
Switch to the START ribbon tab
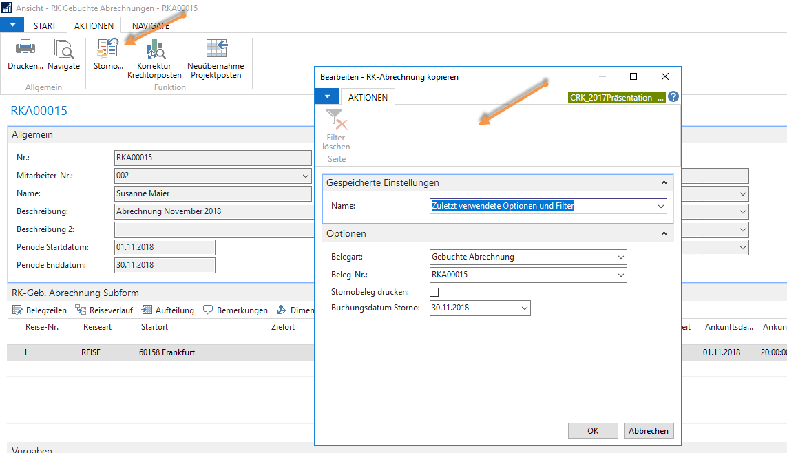coord(45,25)
